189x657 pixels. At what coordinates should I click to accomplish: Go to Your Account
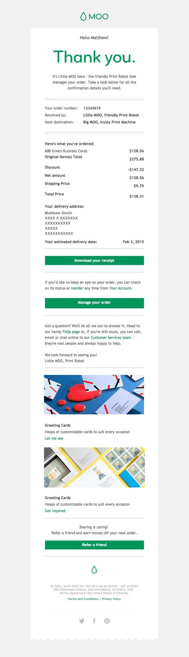(120, 288)
